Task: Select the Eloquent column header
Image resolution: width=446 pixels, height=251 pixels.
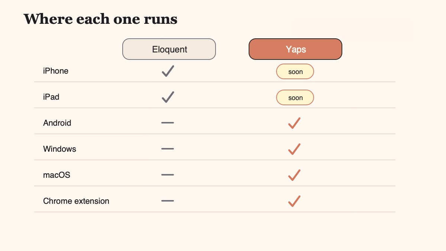Action: (169, 49)
